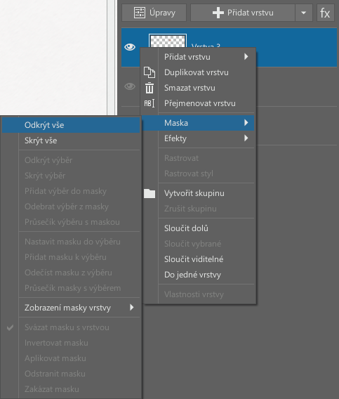
Task: Click the fx effects icon button
Action: coord(325,13)
